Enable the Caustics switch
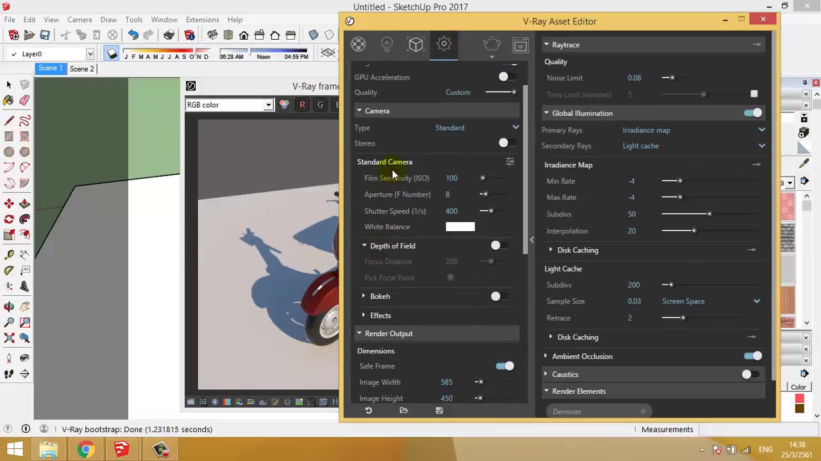Viewport: 821px width, 461px height. pyautogui.click(x=750, y=375)
